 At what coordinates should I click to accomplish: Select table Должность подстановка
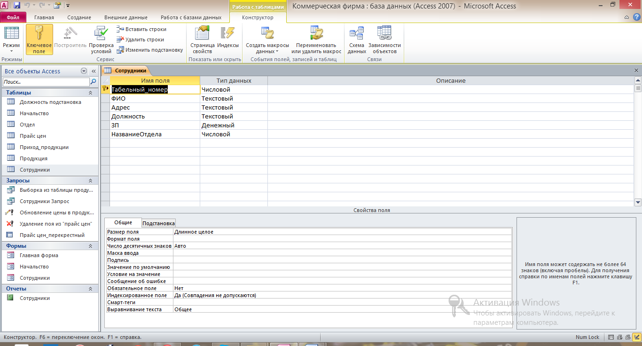tap(50, 102)
